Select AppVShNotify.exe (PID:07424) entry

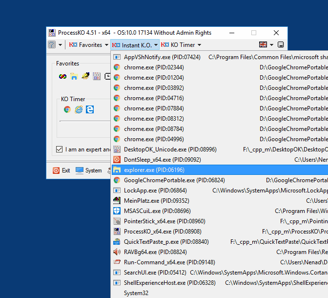[x=220, y=57]
